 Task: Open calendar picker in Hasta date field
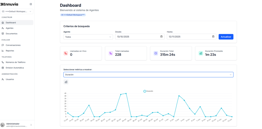tap(213, 37)
